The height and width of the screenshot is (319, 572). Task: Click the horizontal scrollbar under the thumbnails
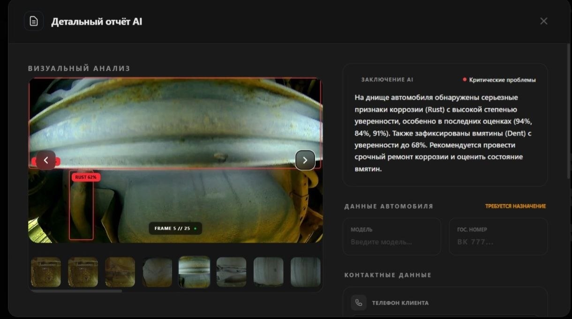[76, 291]
